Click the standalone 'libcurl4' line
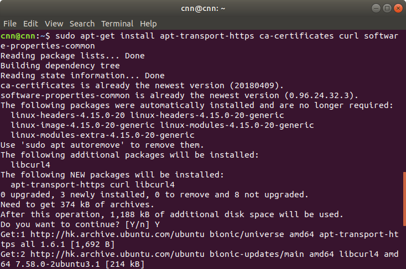The image size is (406, 269). [30, 165]
